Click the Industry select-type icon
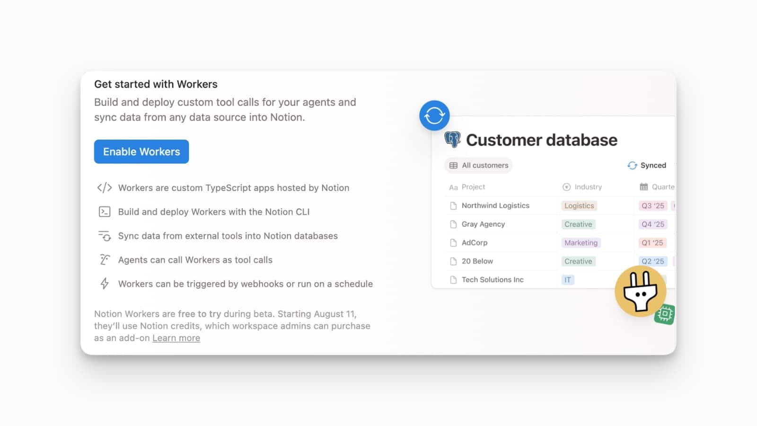Screen dimensions: 757x426 click(566, 187)
